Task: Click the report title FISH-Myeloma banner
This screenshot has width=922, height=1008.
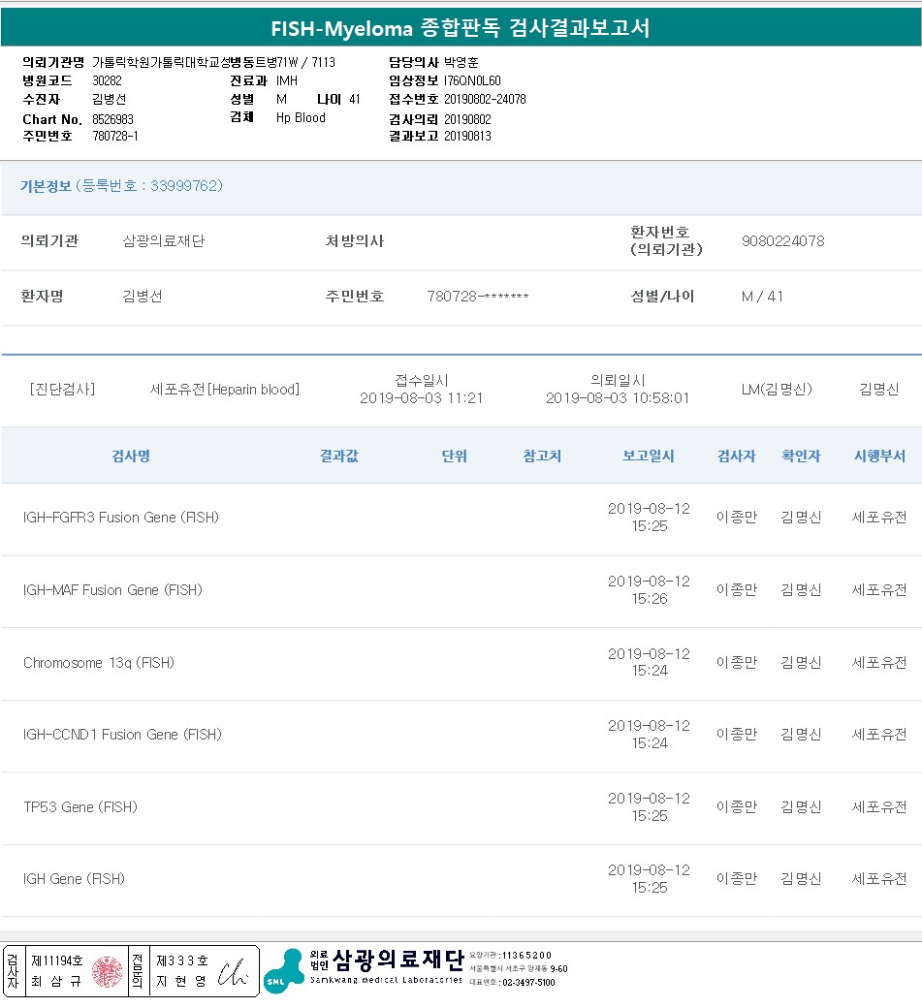Action: pos(461,28)
